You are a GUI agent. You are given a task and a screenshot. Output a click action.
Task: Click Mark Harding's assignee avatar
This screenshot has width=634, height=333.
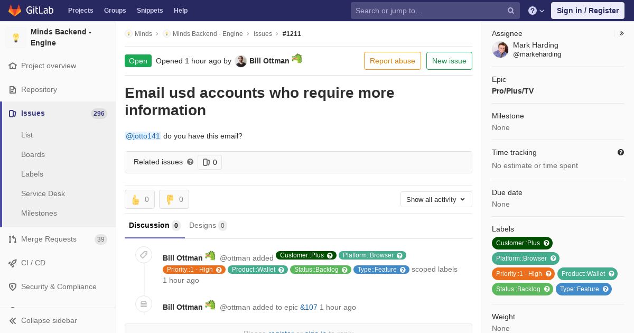pyautogui.click(x=500, y=50)
